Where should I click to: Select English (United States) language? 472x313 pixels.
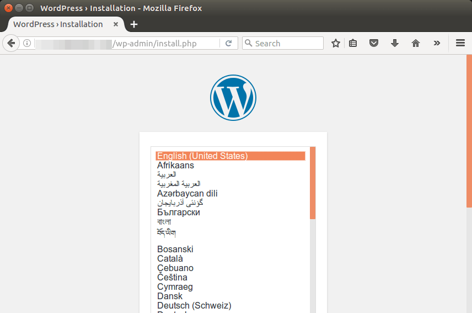202,156
